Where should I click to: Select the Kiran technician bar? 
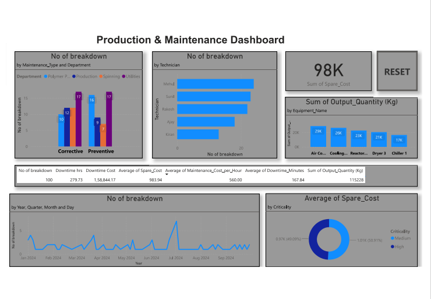click(x=198, y=134)
